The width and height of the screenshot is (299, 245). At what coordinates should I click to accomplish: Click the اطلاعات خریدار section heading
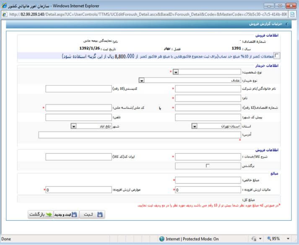267,66
